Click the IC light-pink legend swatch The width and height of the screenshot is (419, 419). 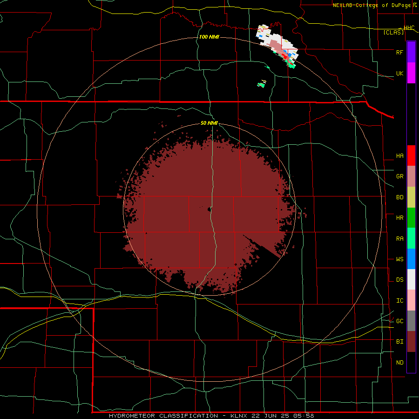pos(411,300)
